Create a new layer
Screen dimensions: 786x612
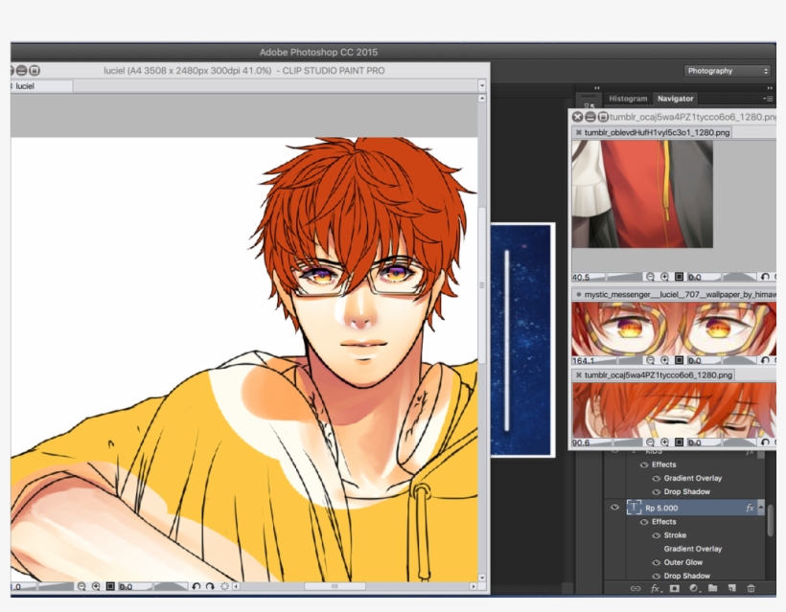pyautogui.click(x=732, y=589)
